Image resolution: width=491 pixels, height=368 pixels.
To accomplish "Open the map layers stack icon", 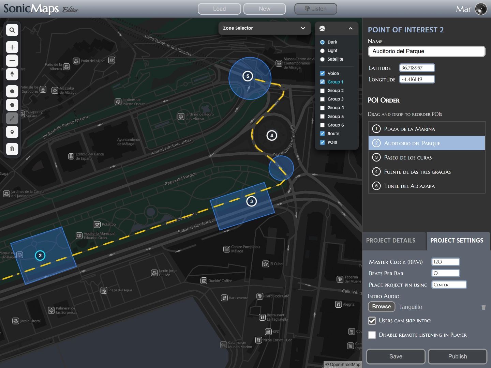I will [322, 29].
